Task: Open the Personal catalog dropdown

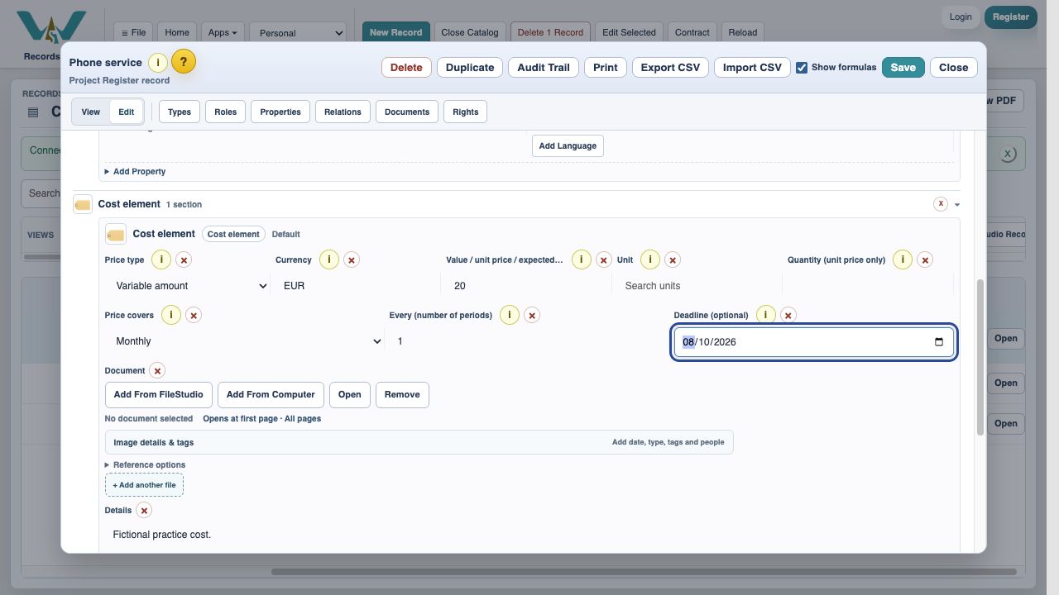Action: [298, 33]
